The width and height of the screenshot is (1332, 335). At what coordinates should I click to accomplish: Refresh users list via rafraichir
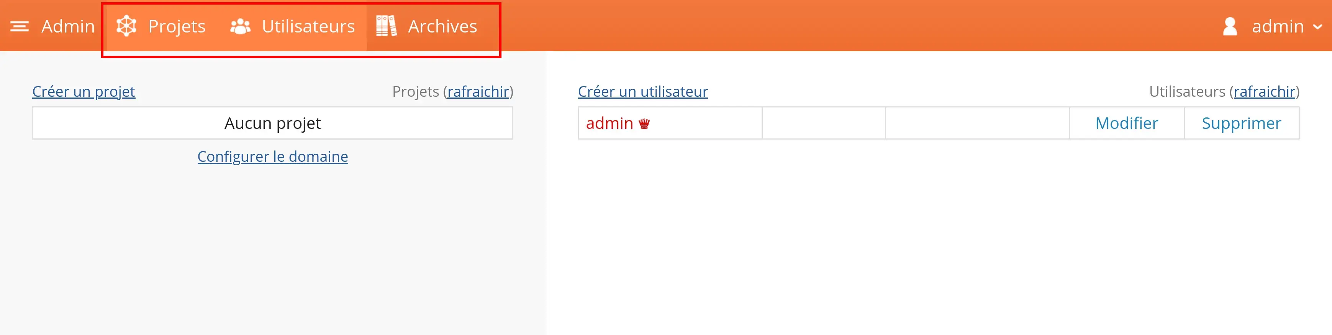point(1265,91)
